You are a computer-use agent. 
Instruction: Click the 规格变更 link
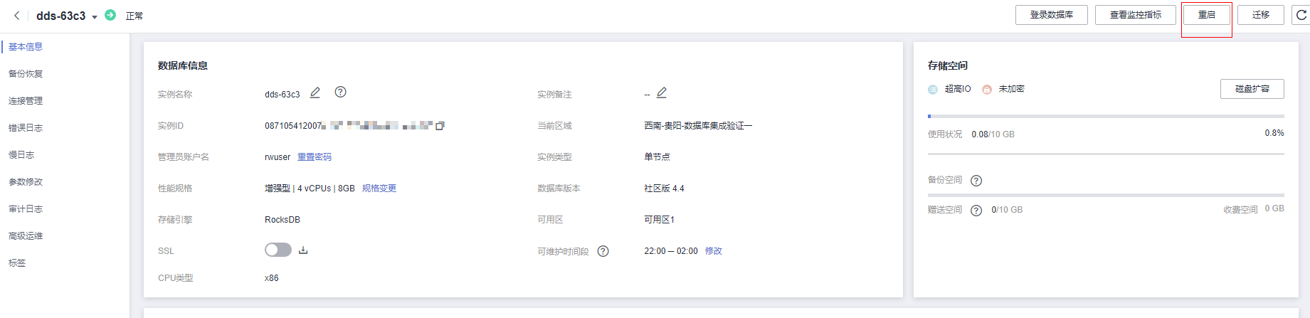[379, 189]
